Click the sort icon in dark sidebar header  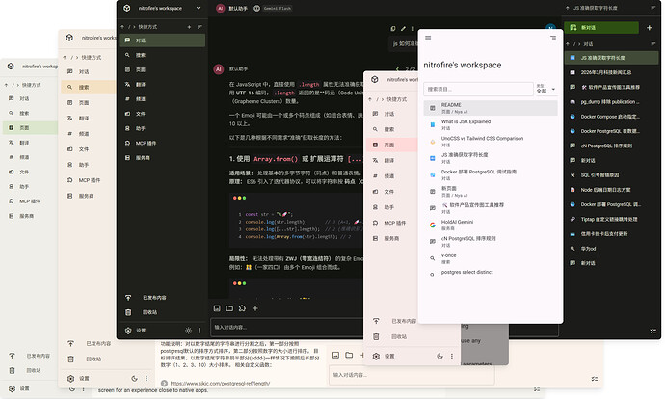[199, 27]
